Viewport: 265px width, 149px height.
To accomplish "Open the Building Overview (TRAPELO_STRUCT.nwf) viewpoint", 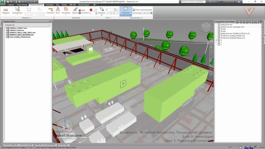I will (235, 34).
